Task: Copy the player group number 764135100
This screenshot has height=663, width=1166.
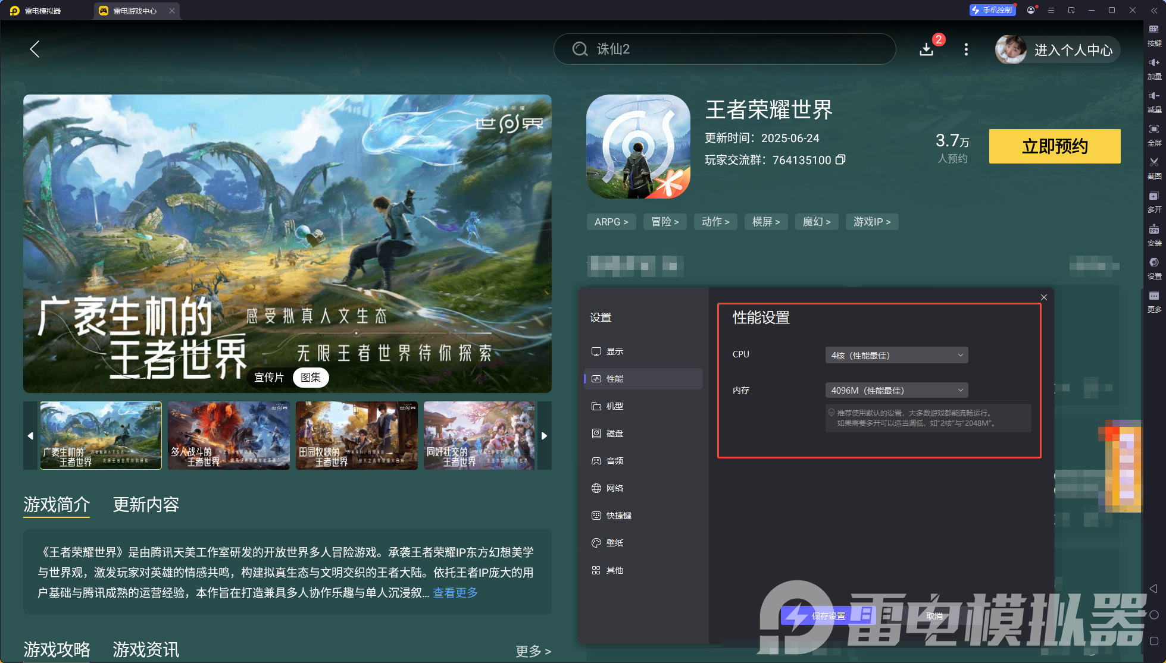Action: pos(840,160)
